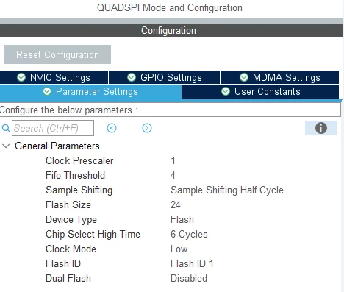Select the Dual Flash parameter label
The image size is (344, 292).
[x=68, y=279]
